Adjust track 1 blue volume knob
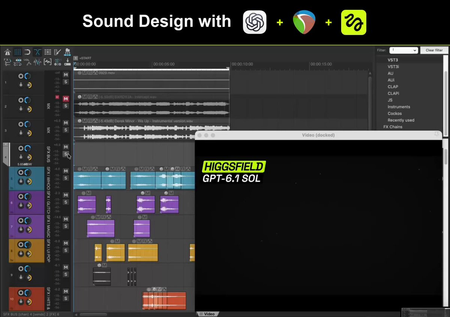The image size is (450, 317). [27, 76]
